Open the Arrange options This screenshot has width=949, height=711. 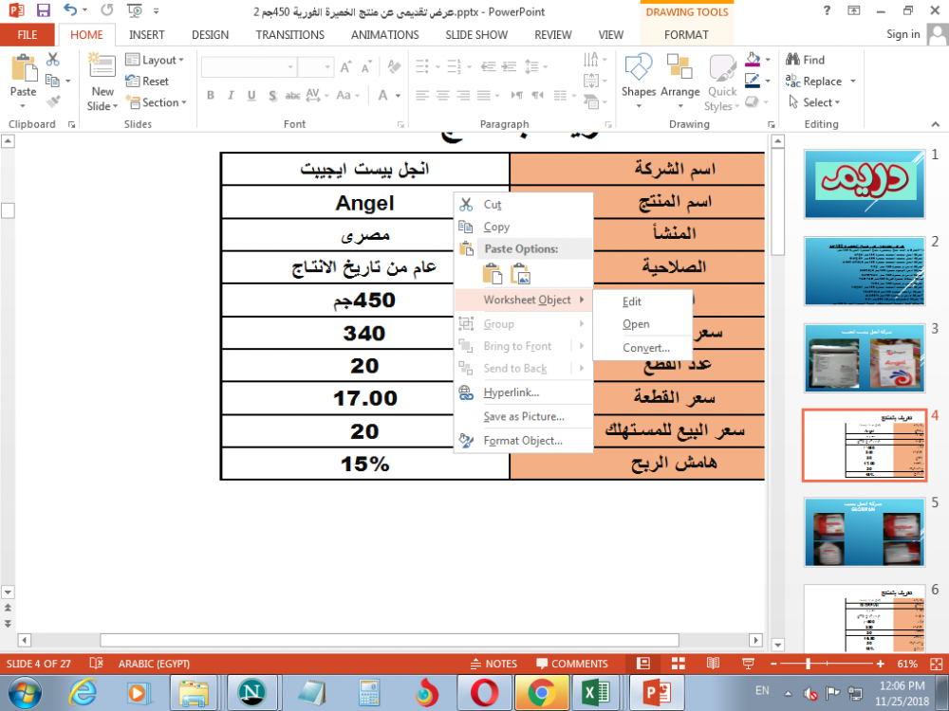click(x=680, y=82)
